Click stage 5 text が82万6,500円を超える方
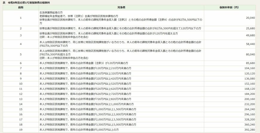 pos(55,55)
